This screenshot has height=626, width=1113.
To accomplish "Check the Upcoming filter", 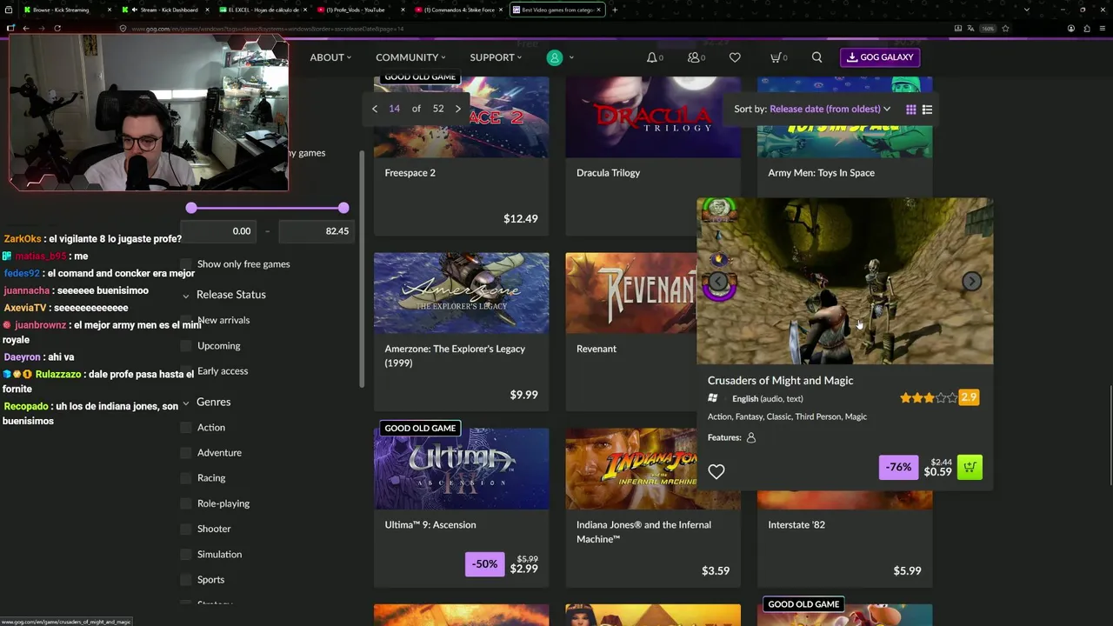I will tap(186, 346).
